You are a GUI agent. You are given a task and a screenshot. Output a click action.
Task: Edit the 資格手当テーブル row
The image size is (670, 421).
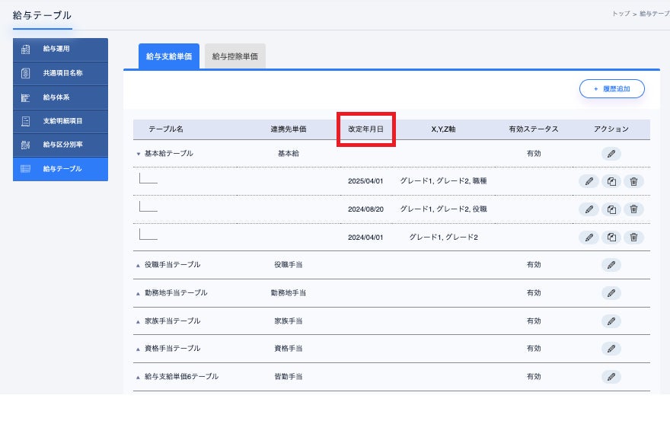[611, 349]
